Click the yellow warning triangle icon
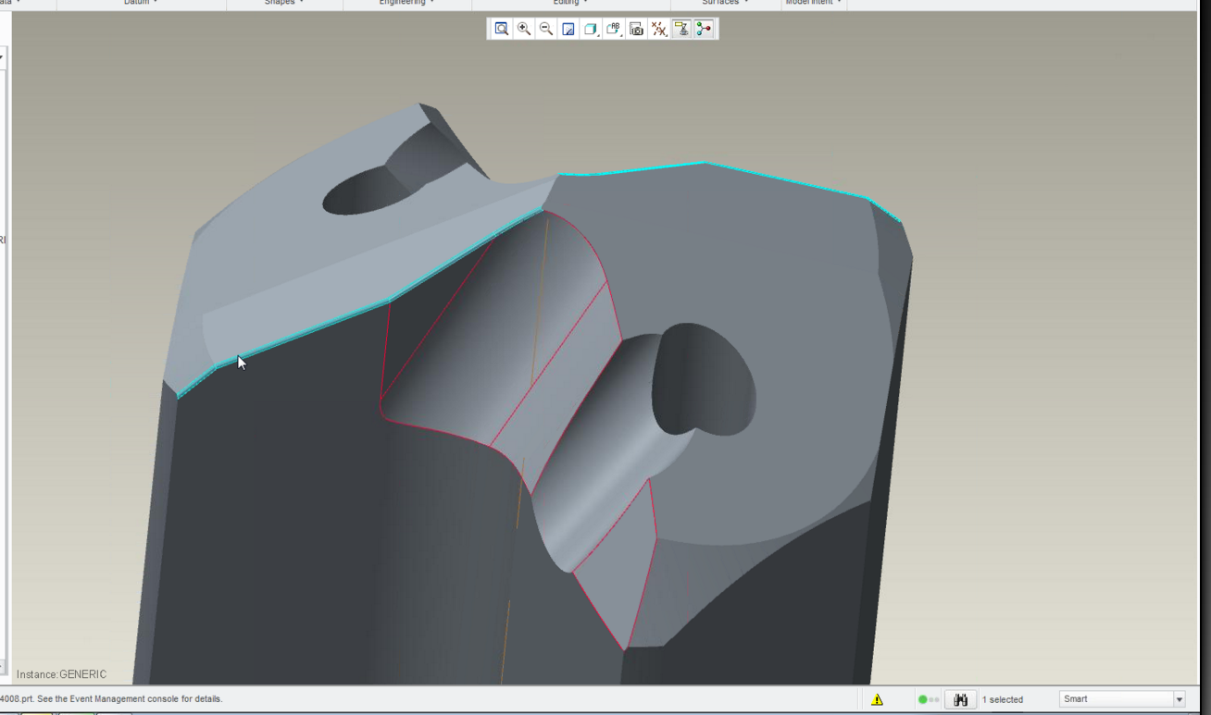This screenshot has height=715, width=1211. (x=877, y=700)
